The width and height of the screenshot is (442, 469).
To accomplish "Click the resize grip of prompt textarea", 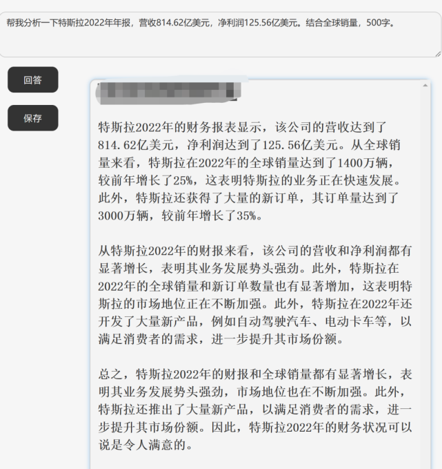I will [x=438, y=54].
